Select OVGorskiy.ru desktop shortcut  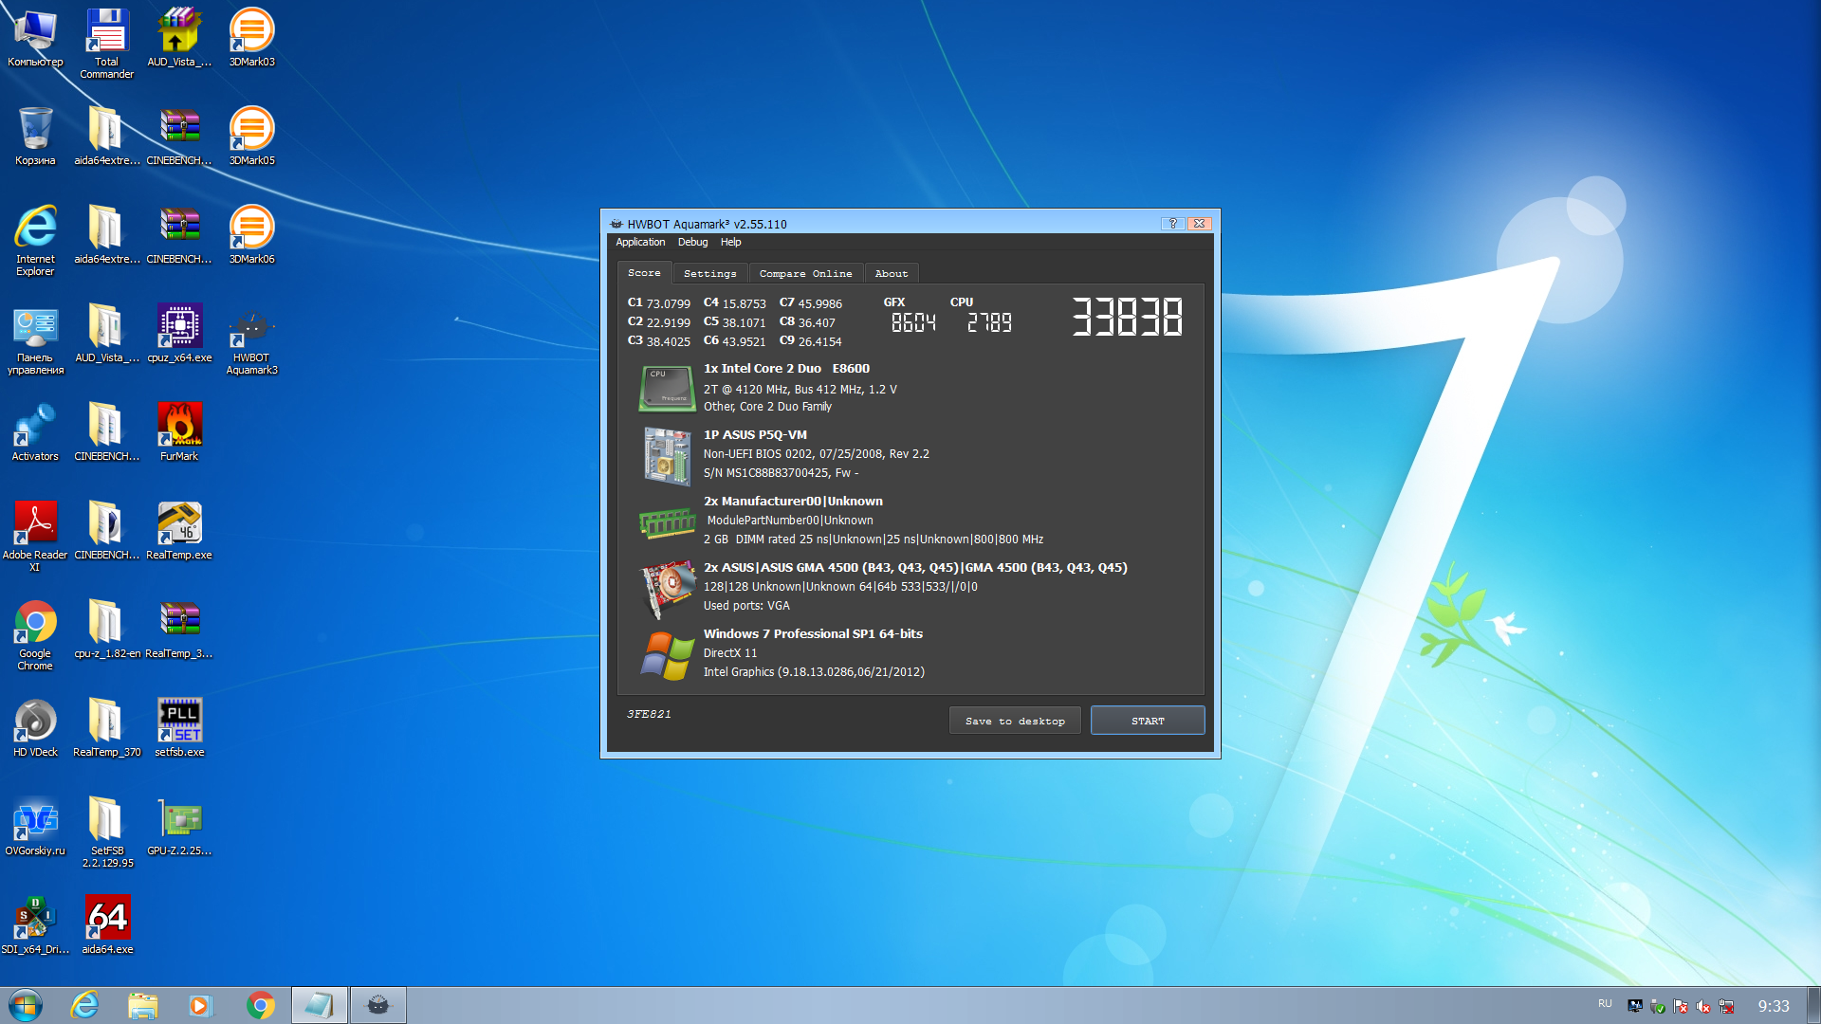click(x=35, y=827)
